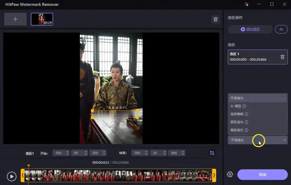
Task: Click the 添加选区 button
Action: 250,29
